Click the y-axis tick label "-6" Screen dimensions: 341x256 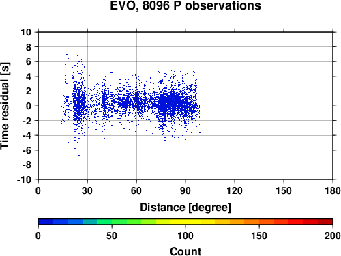click(27, 150)
